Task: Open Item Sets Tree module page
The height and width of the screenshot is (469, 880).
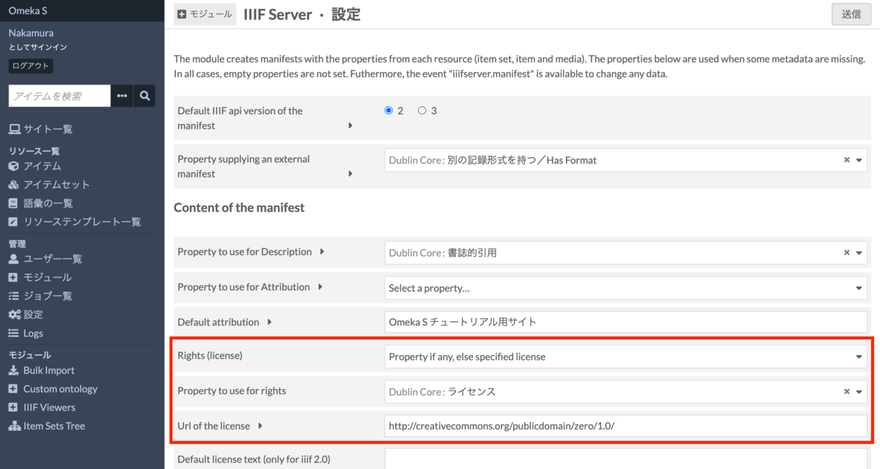Action: pos(55,426)
